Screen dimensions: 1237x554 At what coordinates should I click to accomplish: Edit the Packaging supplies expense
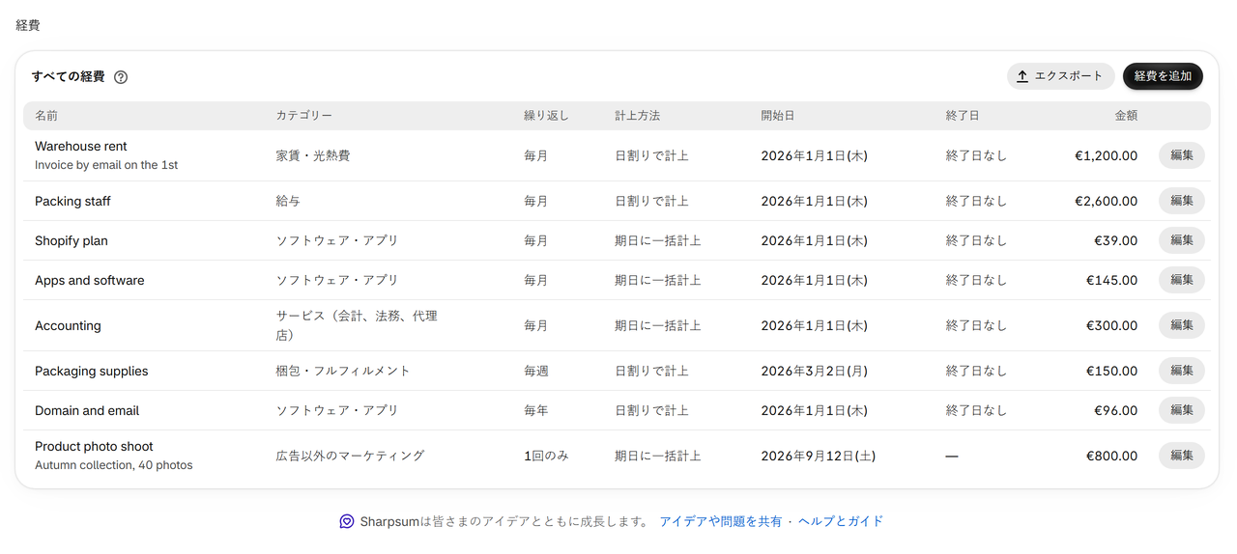[1181, 371]
